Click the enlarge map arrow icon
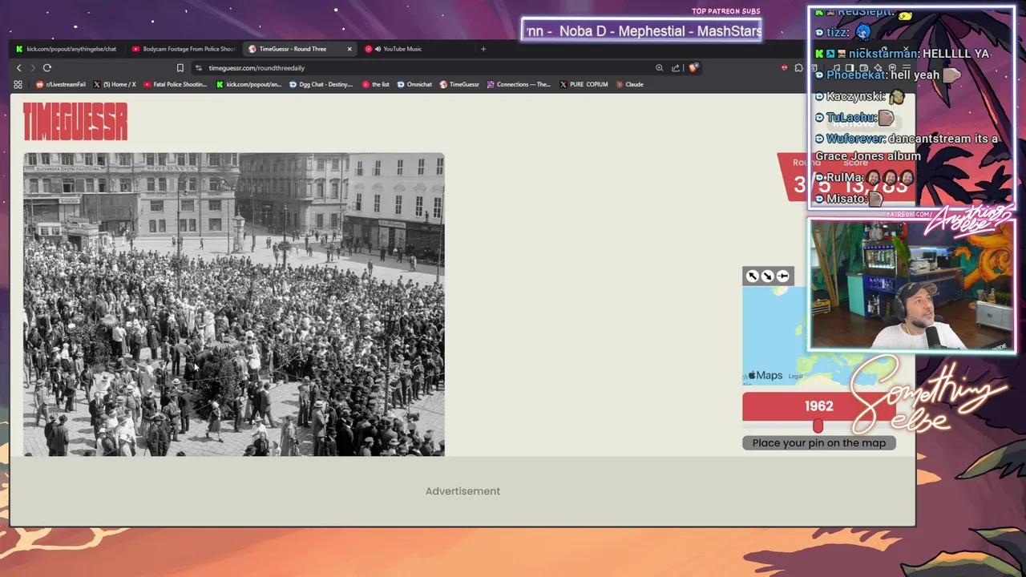 coord(752,276)
